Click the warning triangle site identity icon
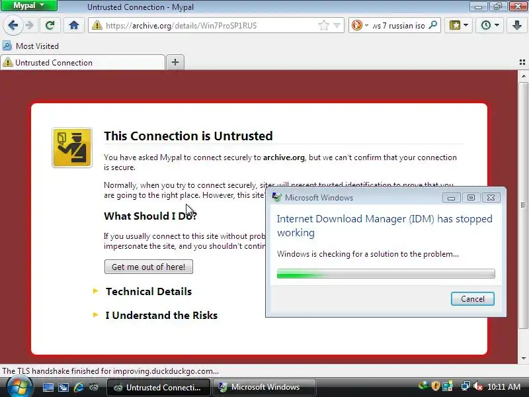 click(97, 25)
